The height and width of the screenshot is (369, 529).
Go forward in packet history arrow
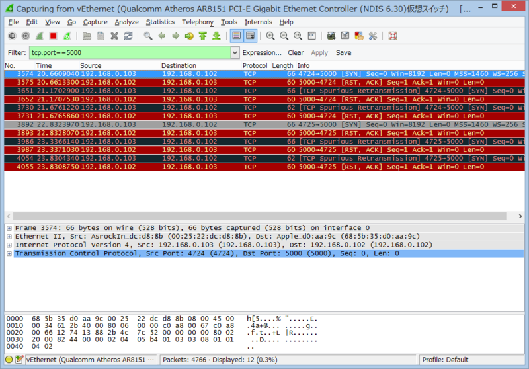pyautogui.click(x=175, y=36)
